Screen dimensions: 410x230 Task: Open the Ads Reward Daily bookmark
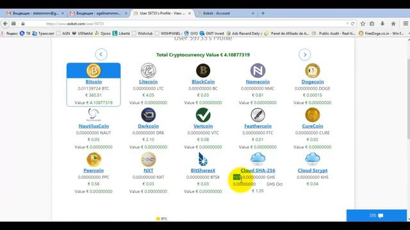click(x=244, y=33)
